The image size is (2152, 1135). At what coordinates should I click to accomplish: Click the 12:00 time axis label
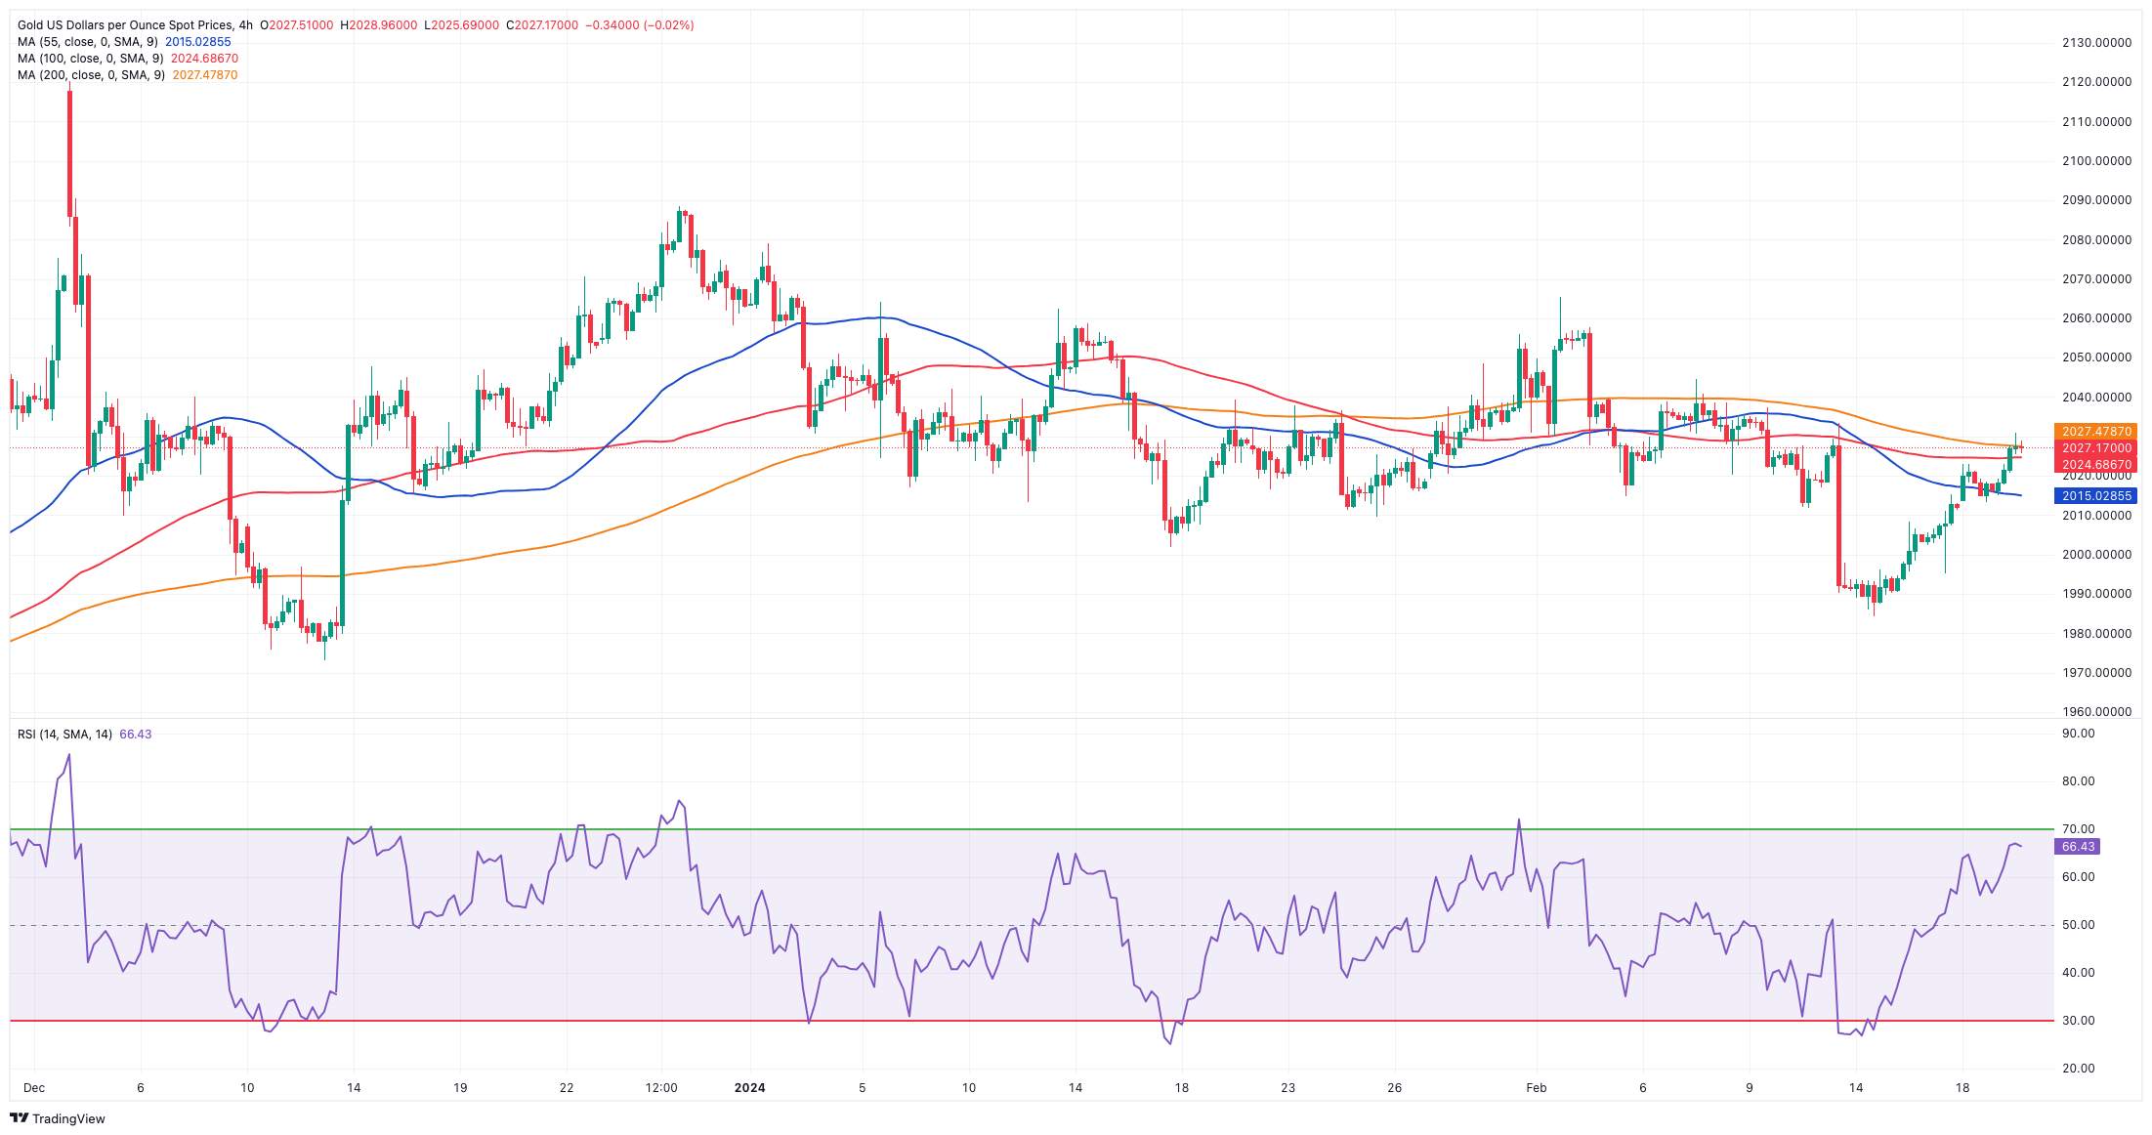tap(661, 1088)
